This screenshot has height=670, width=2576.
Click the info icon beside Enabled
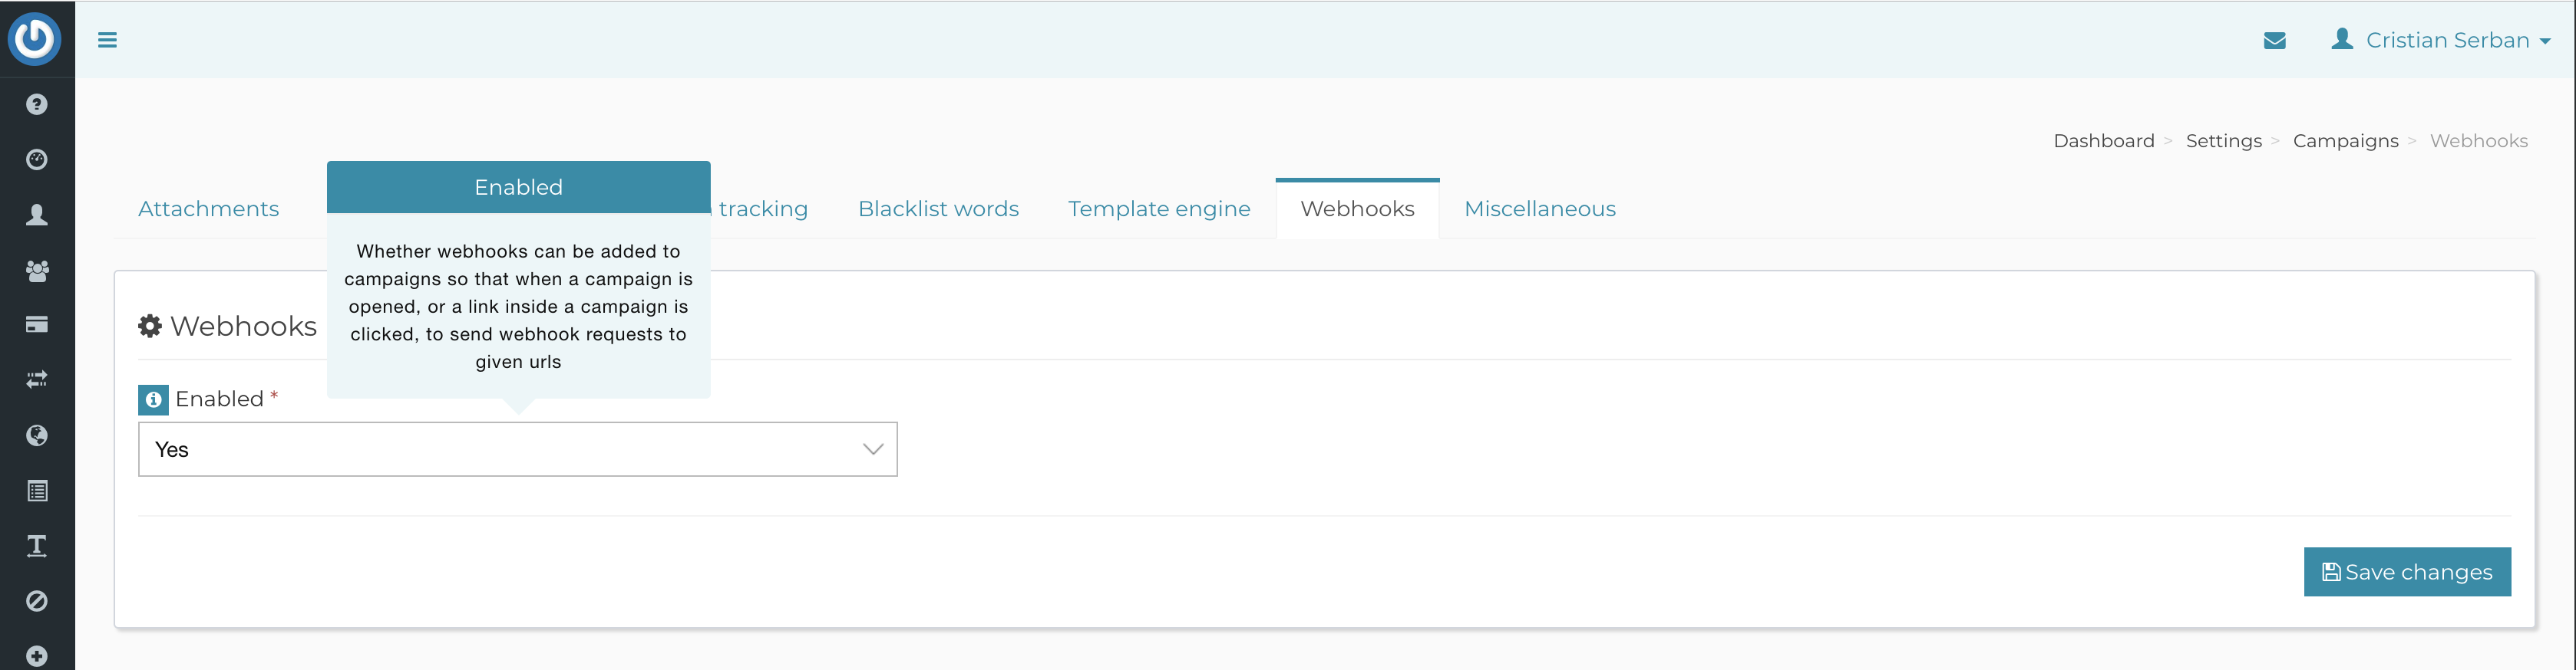coord(153,399)
